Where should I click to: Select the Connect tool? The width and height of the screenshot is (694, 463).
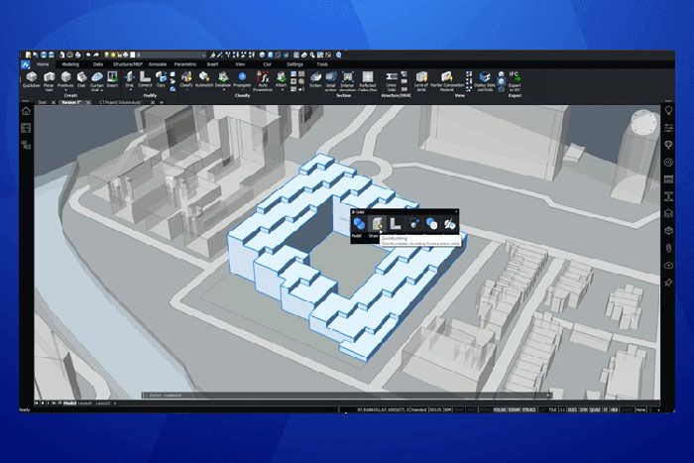pos(145,79)
